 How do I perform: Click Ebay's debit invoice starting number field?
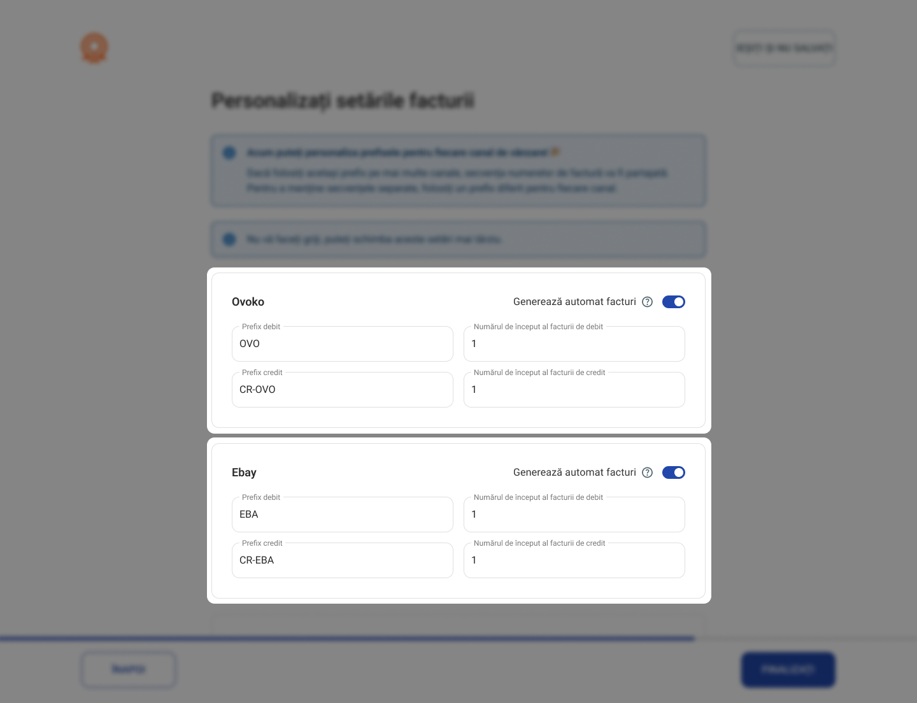pos(574,515)
